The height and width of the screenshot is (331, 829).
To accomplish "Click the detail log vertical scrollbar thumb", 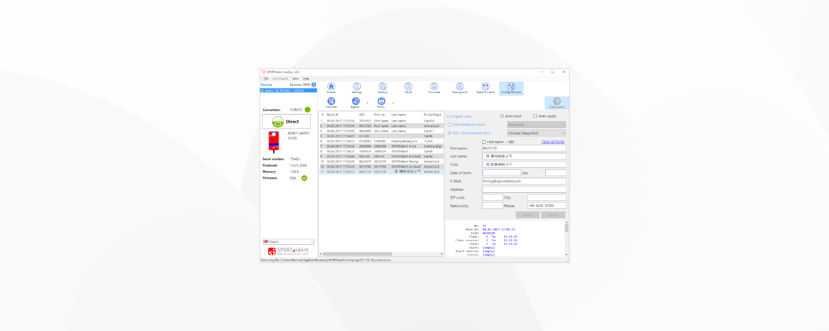I will [566, 228].
